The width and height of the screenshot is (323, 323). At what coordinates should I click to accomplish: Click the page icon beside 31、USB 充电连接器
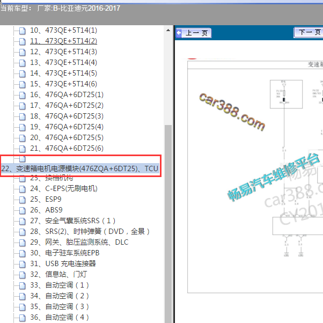pyautogui.click(x=22, y=264)
